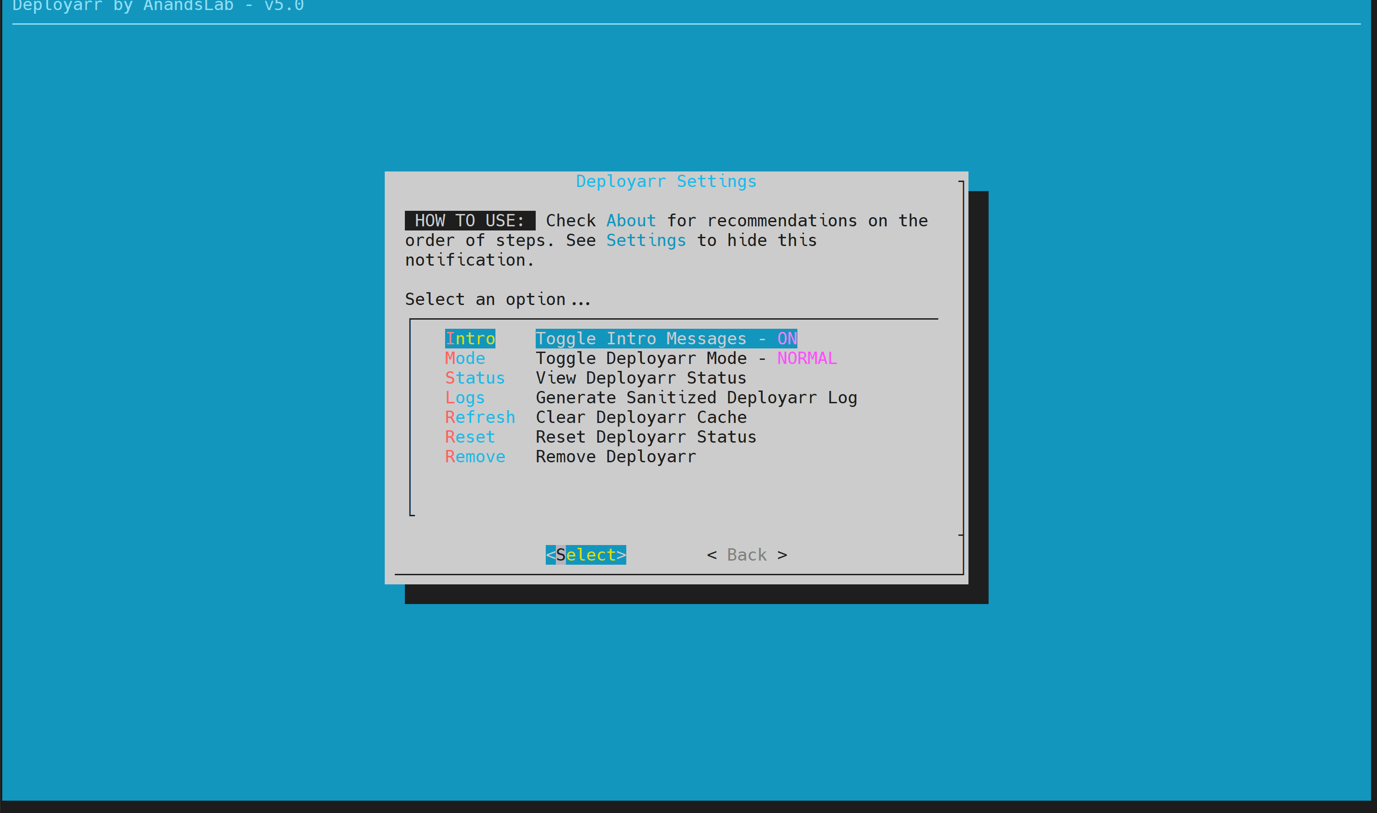Select the Intro menu tag
The height and width of the screenshot is (813, 1377).
(469, 338)
